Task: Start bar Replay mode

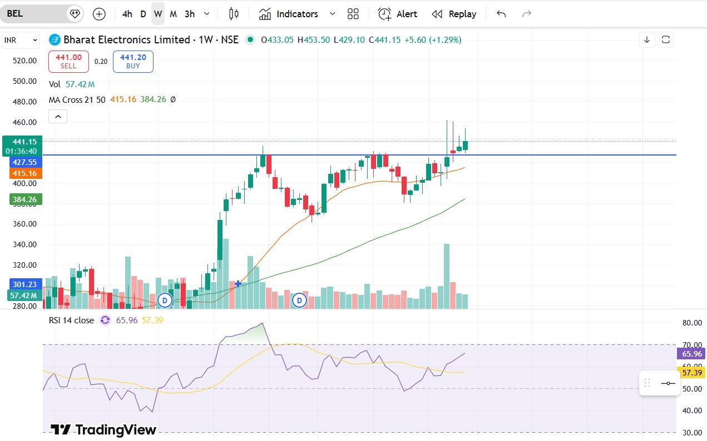Action: (x=454, y=14)
